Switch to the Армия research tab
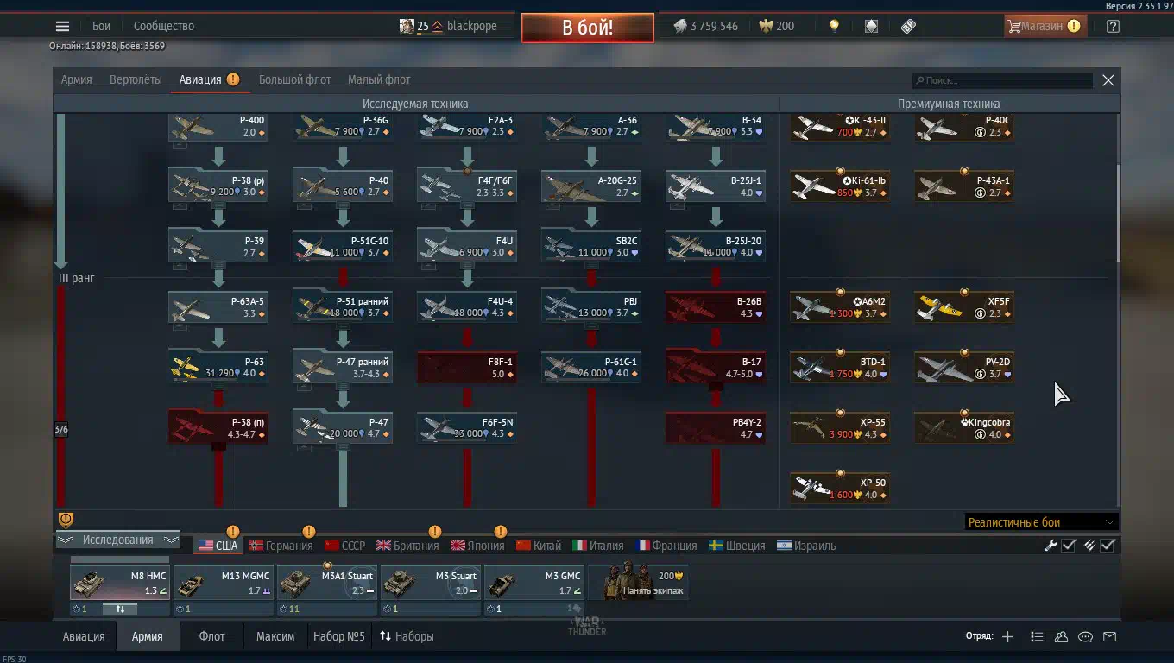Viewport: 1174px width, 663px height. 76,79
